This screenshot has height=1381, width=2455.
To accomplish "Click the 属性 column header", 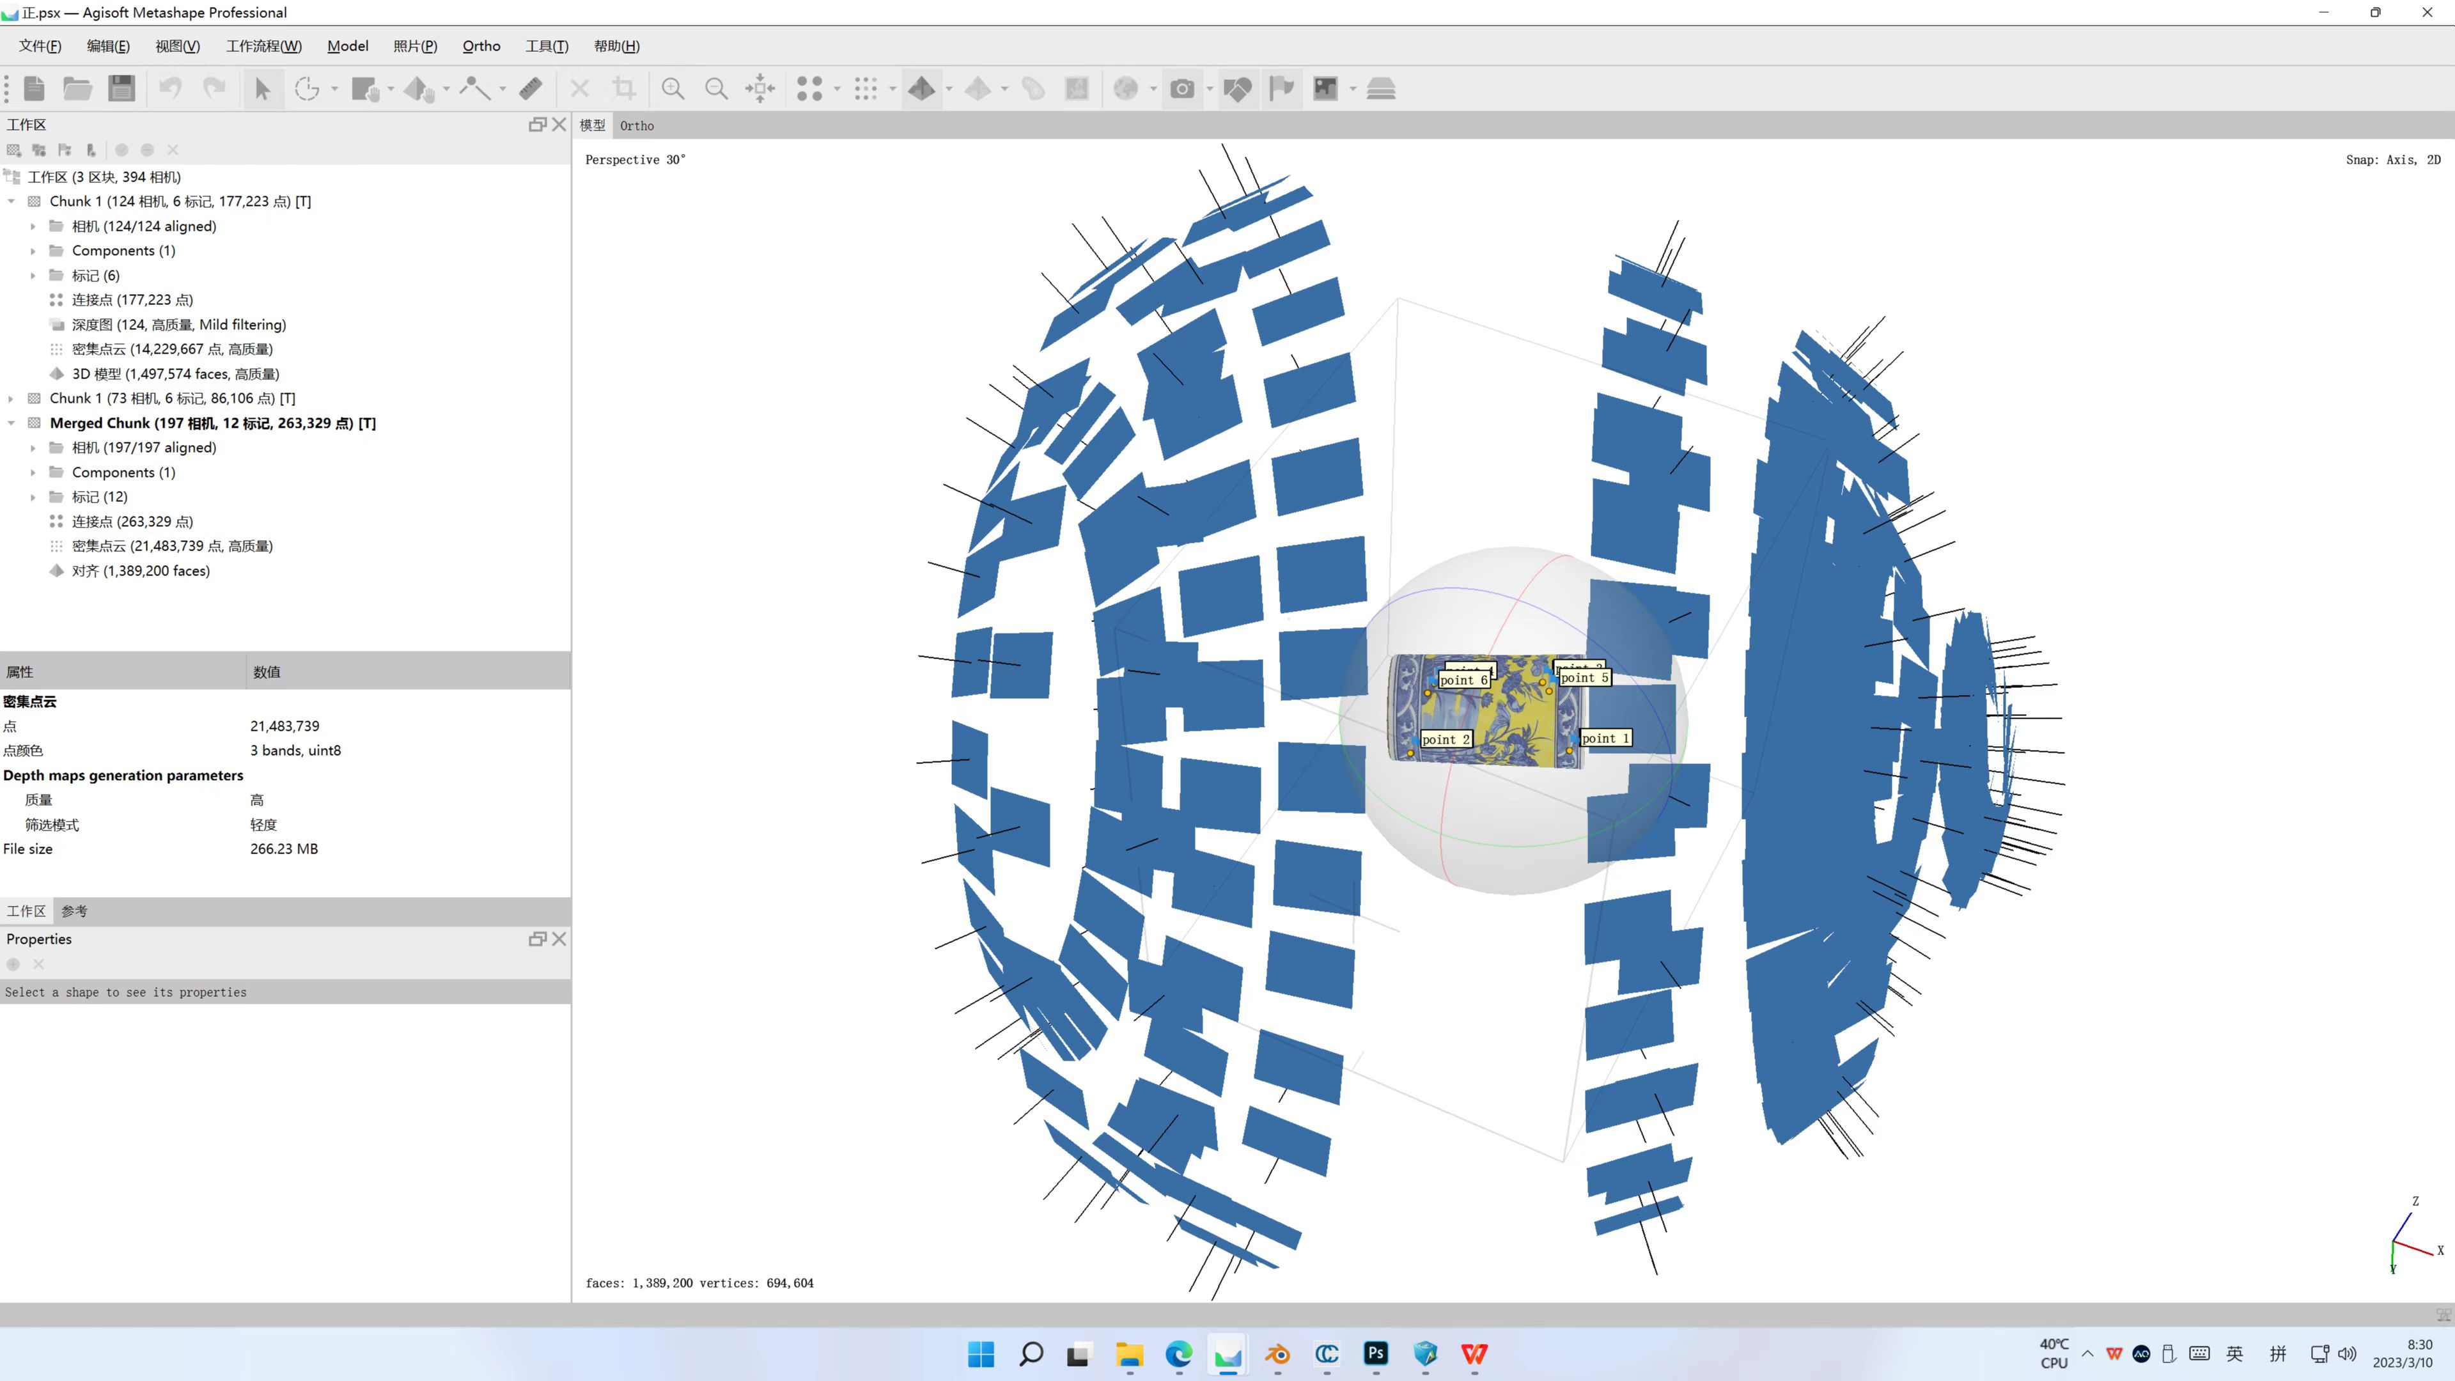I will [123, 672].
